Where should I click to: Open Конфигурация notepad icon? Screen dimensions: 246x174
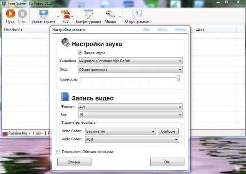(x=88, y=14)
